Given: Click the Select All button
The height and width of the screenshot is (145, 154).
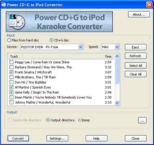Looking at the screenshot, I should [x=135, y=66].
